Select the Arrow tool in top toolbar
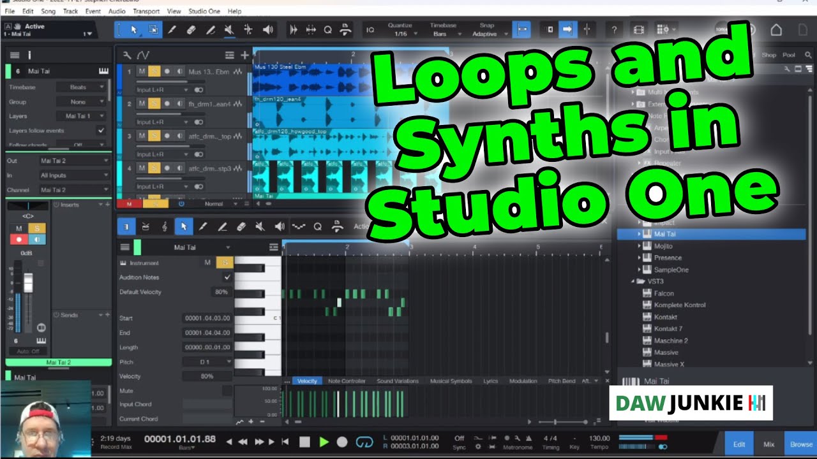Screen dimensions: 817x459 (133, 29)
